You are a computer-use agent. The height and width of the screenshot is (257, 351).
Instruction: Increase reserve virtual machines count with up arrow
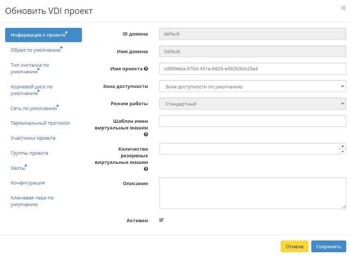(x=343, y=146)
